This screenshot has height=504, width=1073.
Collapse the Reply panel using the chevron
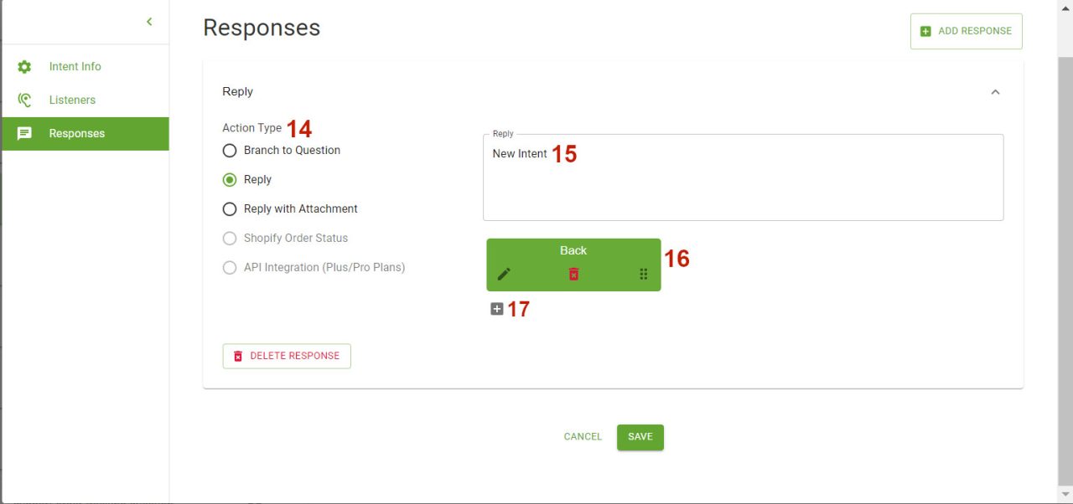995,92
